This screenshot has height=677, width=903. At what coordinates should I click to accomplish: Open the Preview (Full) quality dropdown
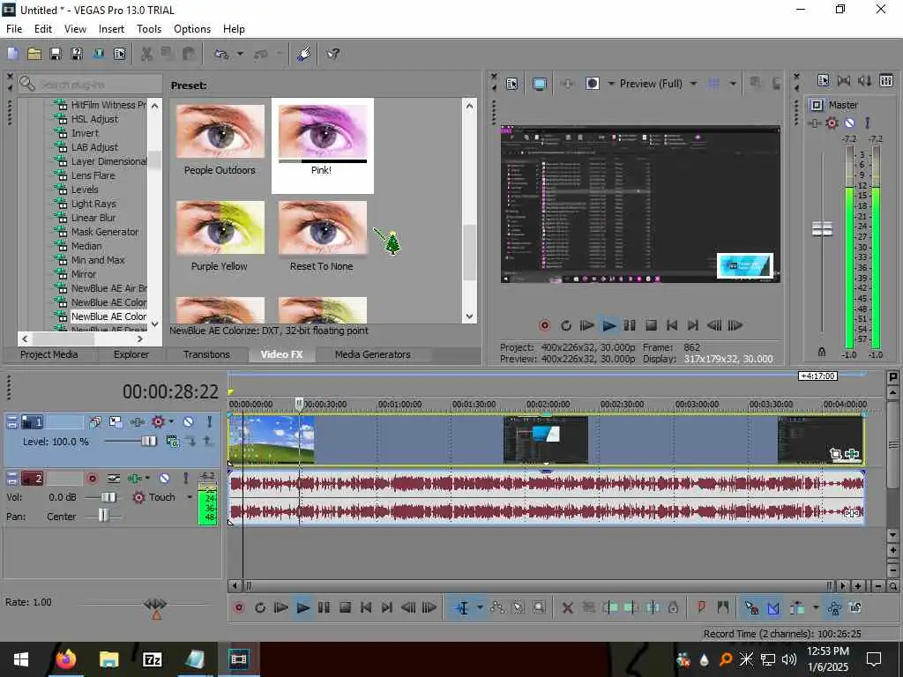tap(693, 84)
